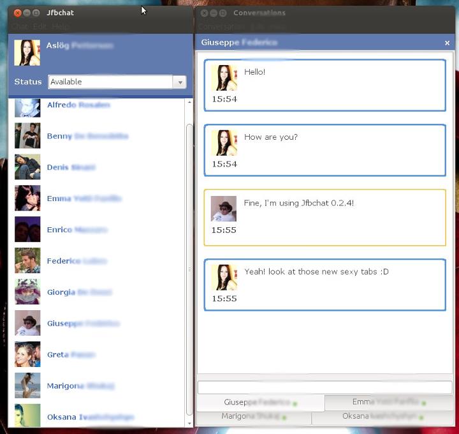Select Greta in the contact list
The width and height of the screenshot is (459, 434).
point(57,355)
